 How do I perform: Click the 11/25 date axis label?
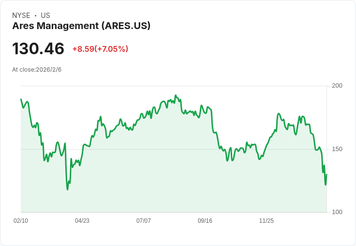(x=267, y=220)
